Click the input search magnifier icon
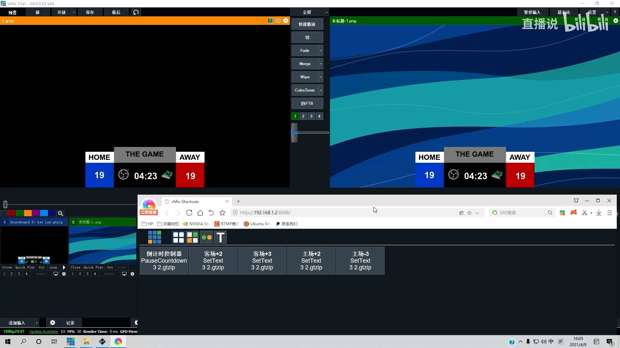Image resolution: width=620 pixels, height=348 pixels. tap(60, 213)
